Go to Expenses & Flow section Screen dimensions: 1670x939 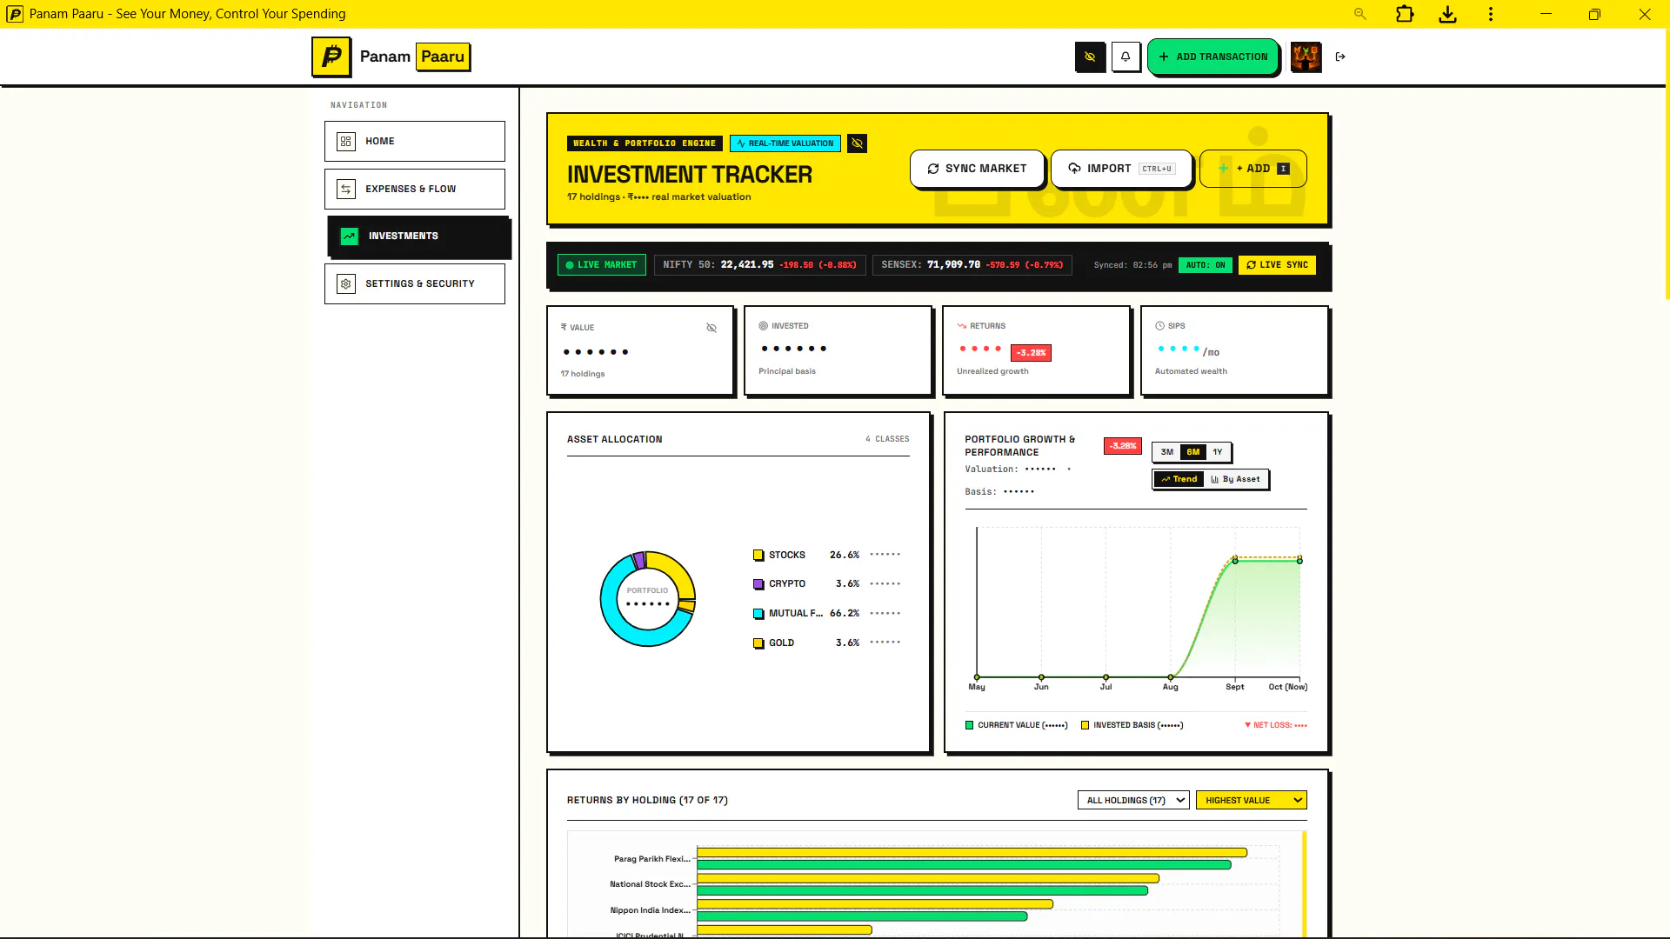pos(415,189)
